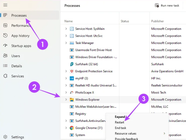Image resolution: width=186 pixels, height=140 pixels.
Task: Expand Realtek HD Audio Universal group
Action: pos(66,85)
